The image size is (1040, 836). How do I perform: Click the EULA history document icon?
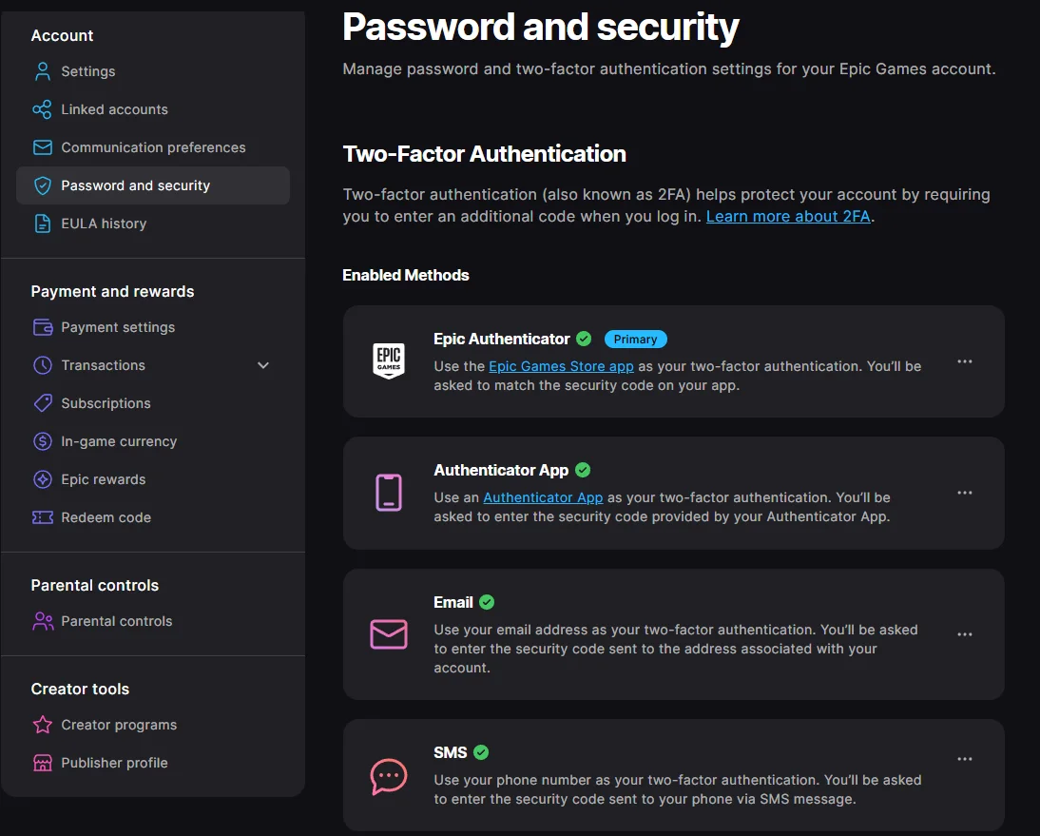pyautogui.click(x=43, y=224)
